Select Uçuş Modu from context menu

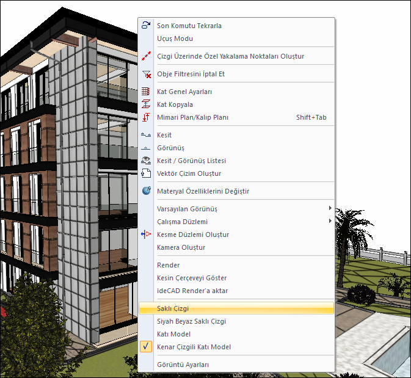[x=175, y=38]
